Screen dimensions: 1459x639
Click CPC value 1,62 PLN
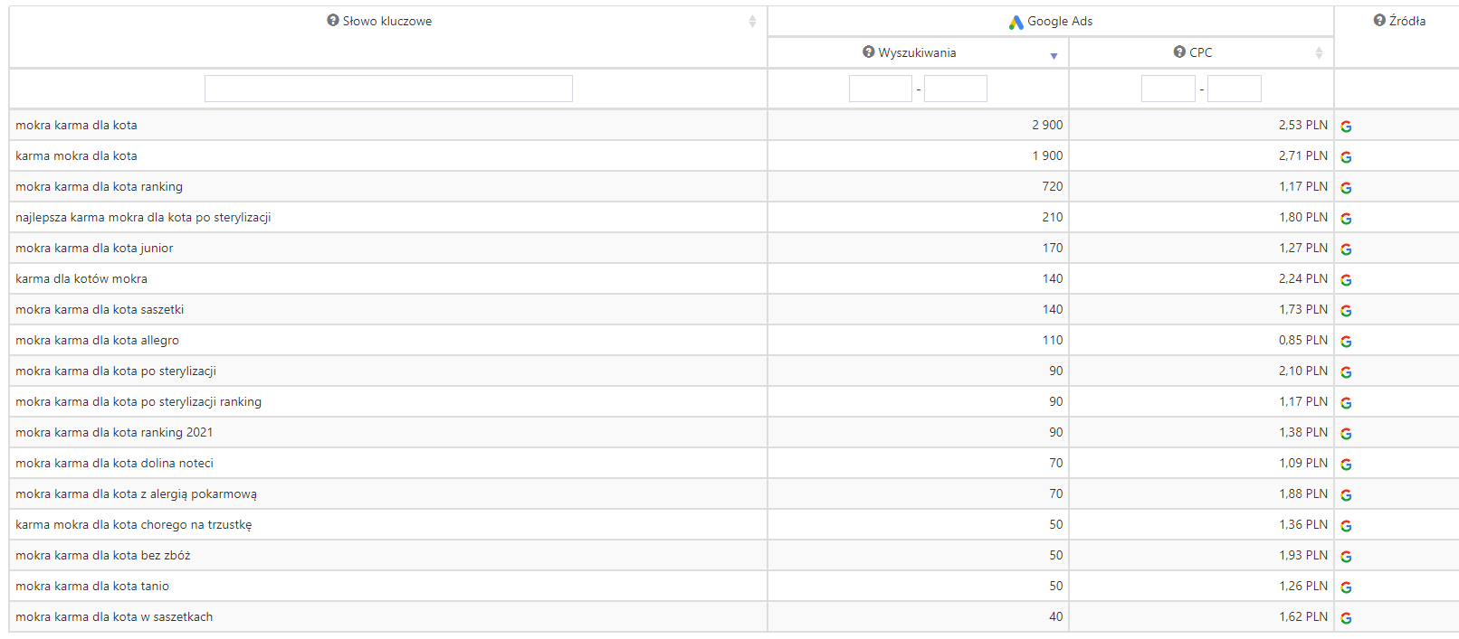tap(1303, 616)
